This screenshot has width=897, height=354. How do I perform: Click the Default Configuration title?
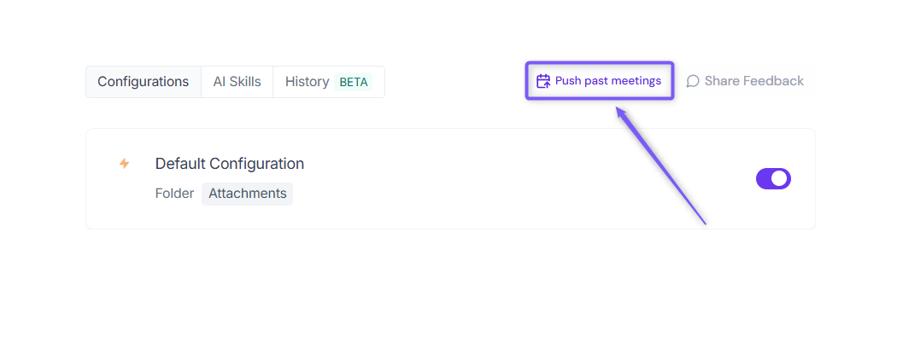pyautogui.click(x=230, y=164)
